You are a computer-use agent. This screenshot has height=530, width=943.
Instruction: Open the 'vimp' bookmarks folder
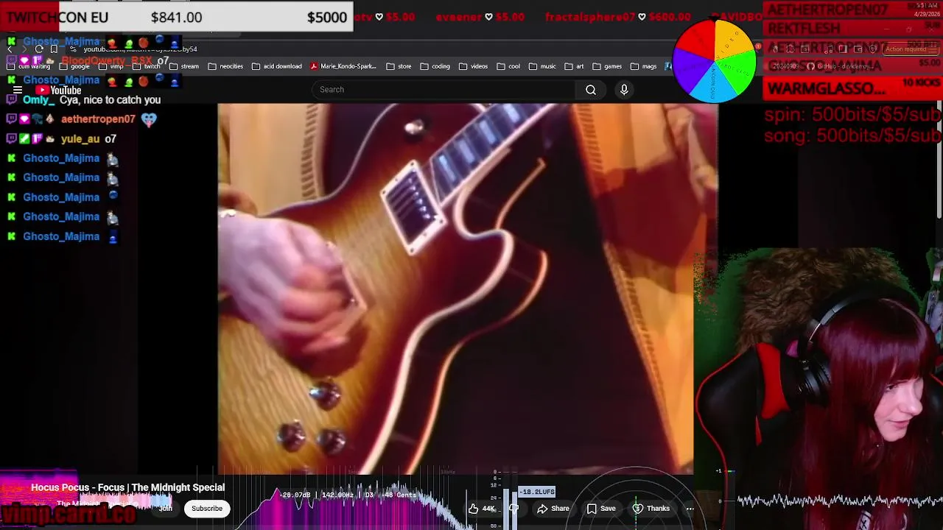click(111, 66)
